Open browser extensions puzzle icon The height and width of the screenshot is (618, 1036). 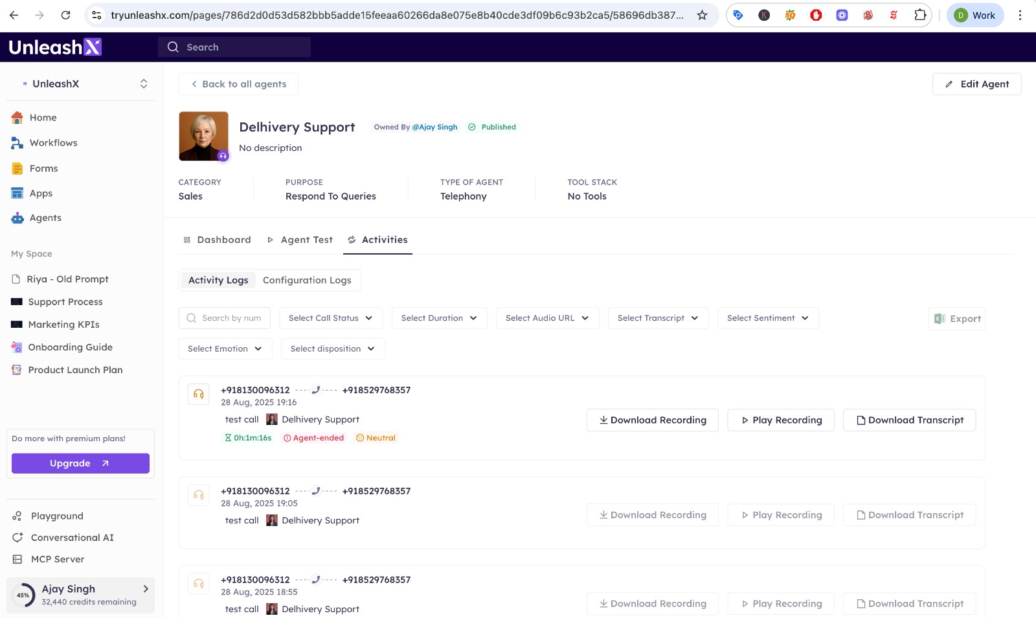(x=919, y=15)
